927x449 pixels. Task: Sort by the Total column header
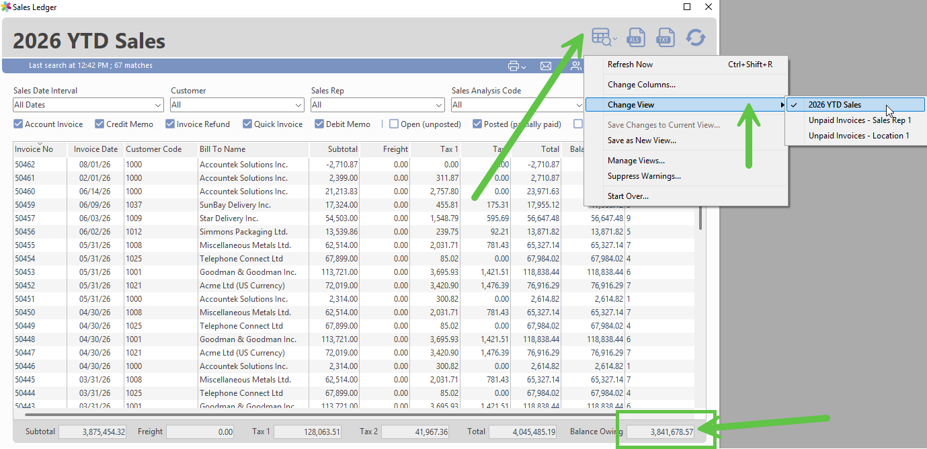(536, 149)
